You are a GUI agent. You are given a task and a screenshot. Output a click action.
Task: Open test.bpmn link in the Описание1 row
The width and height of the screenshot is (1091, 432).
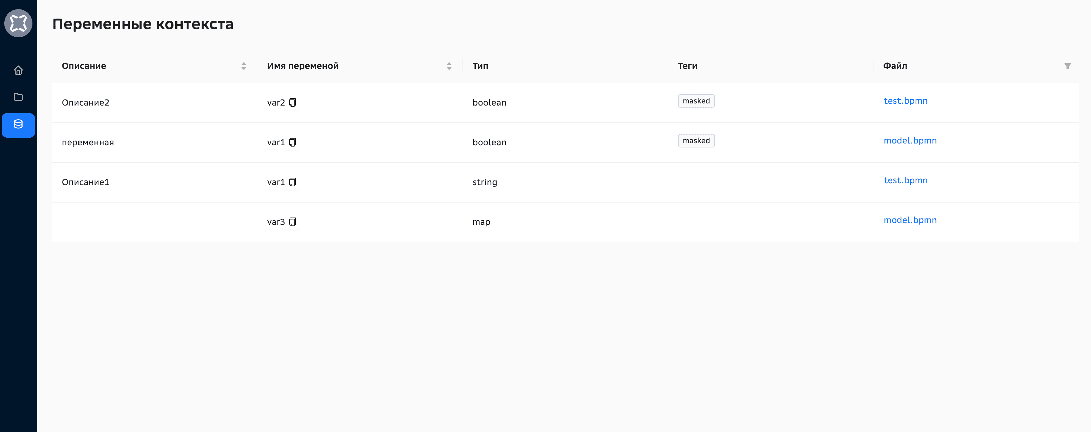point(905,181)
